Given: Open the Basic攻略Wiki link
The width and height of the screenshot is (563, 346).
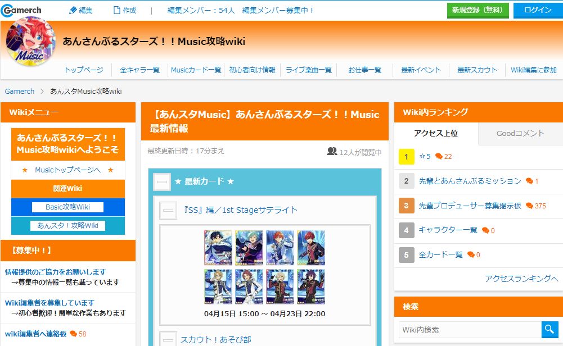Looking at the screenshot, I should (67, 207).
